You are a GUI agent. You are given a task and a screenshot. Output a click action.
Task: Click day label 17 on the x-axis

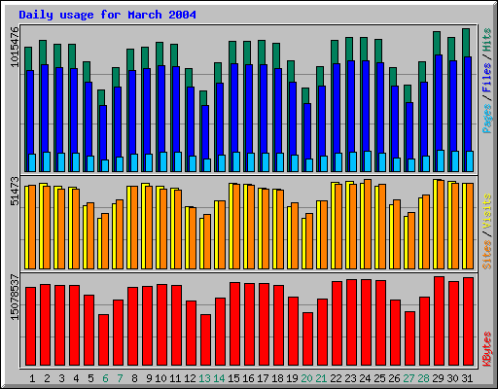(263, 378)
